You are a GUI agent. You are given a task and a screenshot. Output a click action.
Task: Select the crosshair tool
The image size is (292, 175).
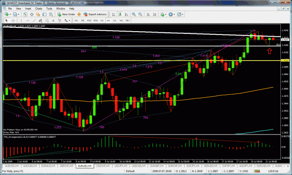coord(13,20)
